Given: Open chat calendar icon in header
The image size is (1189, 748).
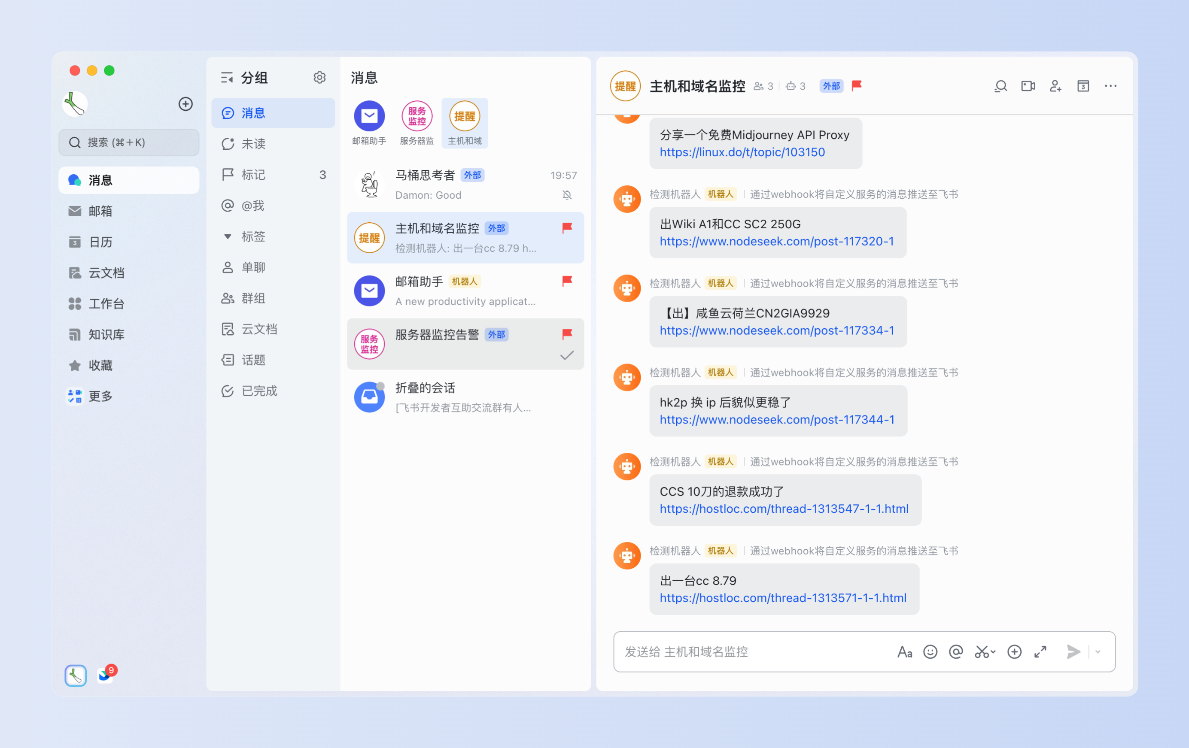Looking at the screenshot, I should pos(1083,86).
